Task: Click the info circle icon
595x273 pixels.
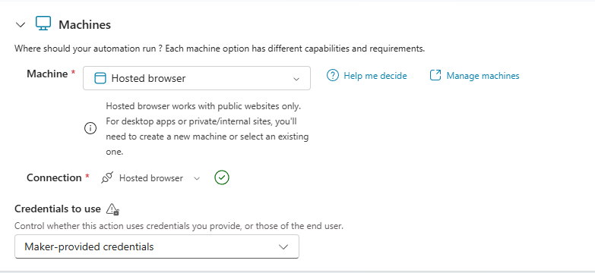Action: tap(90, 129)
